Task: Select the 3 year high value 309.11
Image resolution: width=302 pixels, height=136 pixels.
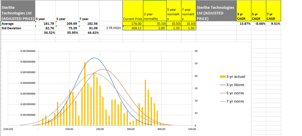Action: [133, 28]
